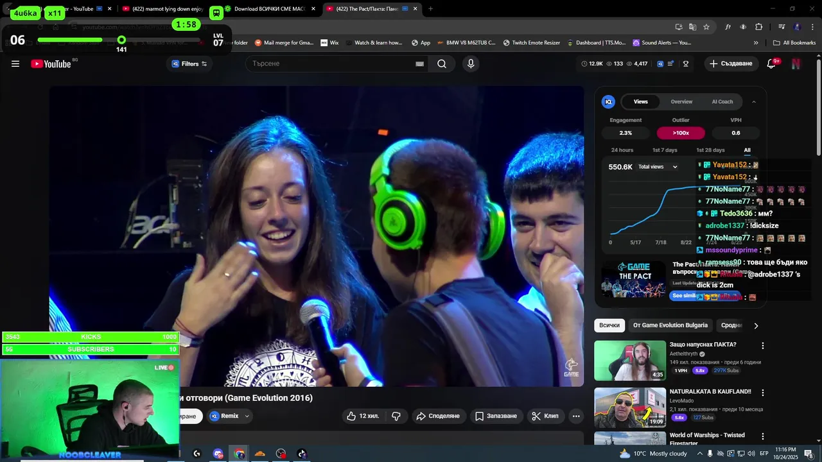
Task: Open the 'Sound Alerts' bookmark
Action: pyautogui.click(x=661, y=43)
